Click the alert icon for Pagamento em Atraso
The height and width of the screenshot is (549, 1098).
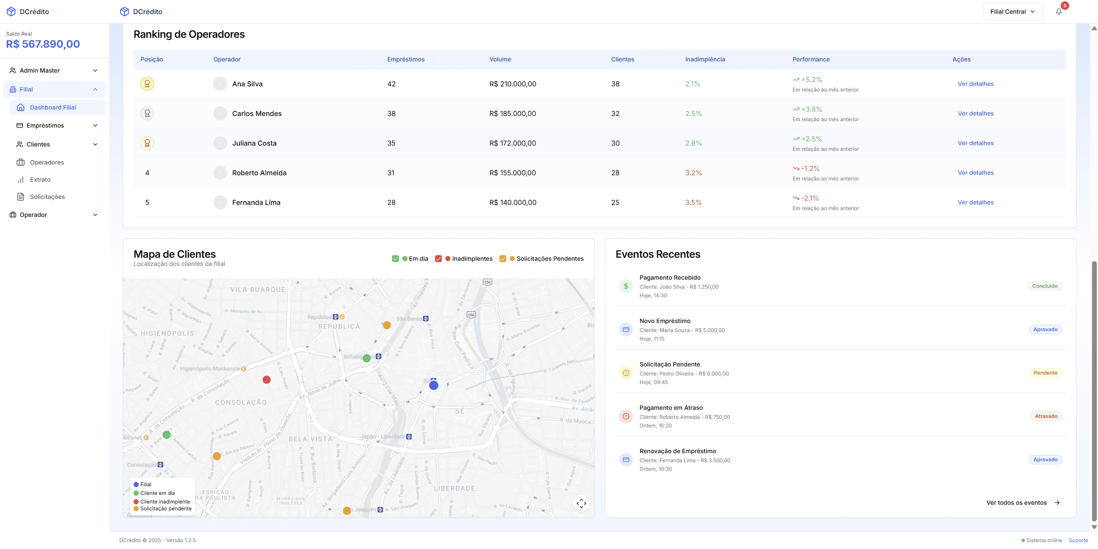[x=626, y=416]
